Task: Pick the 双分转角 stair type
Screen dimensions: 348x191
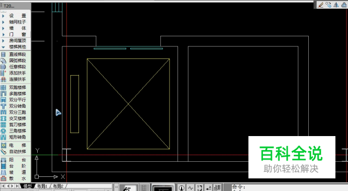Action: pyautogui.click(x=14, y=106)
